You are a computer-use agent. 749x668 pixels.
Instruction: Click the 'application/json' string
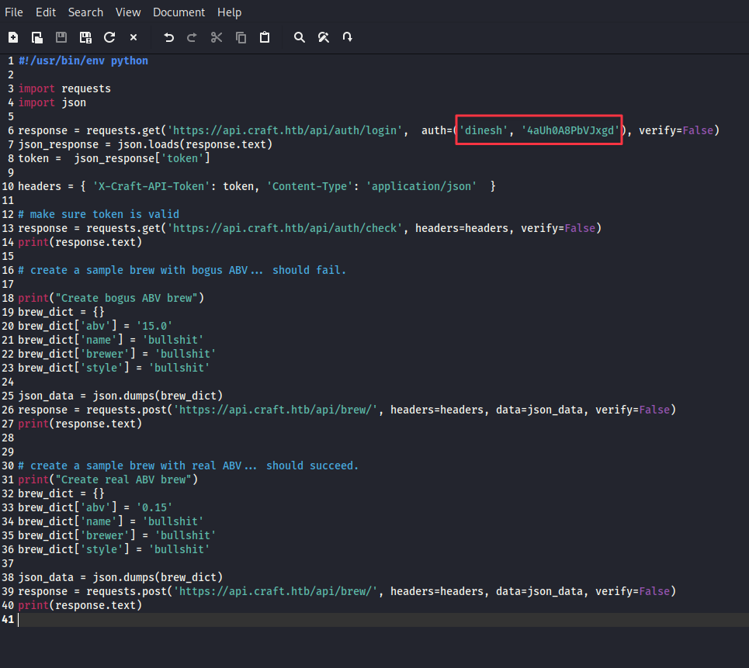[x=421, y=187]
